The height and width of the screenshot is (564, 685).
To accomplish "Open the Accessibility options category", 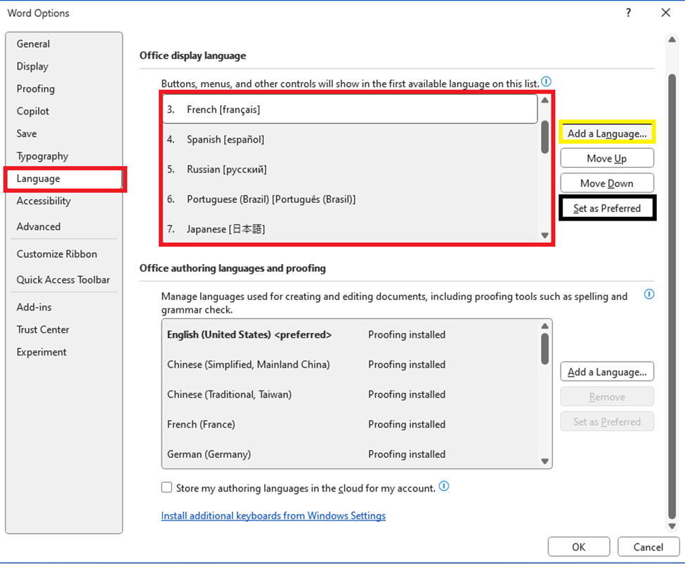I will tap(64, 201).
